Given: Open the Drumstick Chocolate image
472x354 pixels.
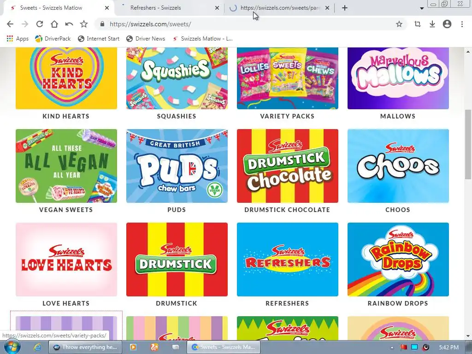Looking at the screenshot, I should pyautogui.click(x=288, y=166).
